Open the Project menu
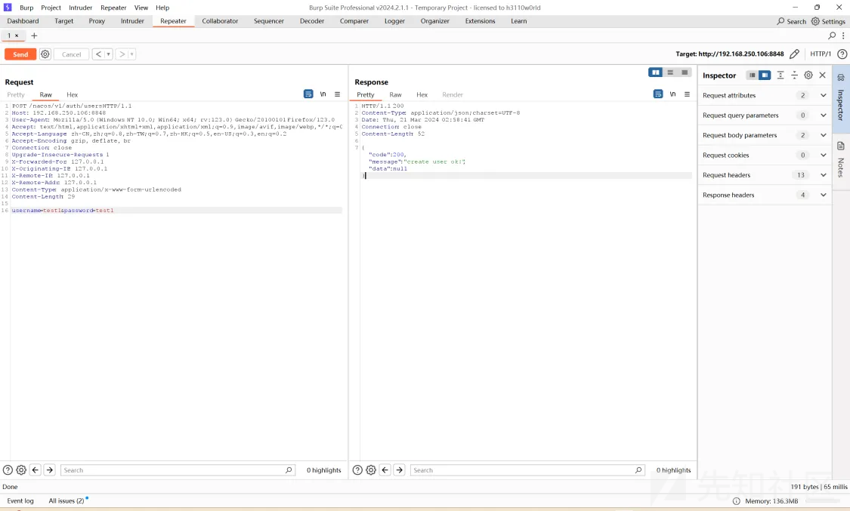The width and height of the screenshot is (850, 511). pos(51,8)
